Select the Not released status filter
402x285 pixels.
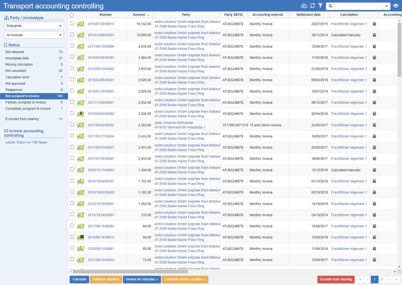click(x=15, y=52)
